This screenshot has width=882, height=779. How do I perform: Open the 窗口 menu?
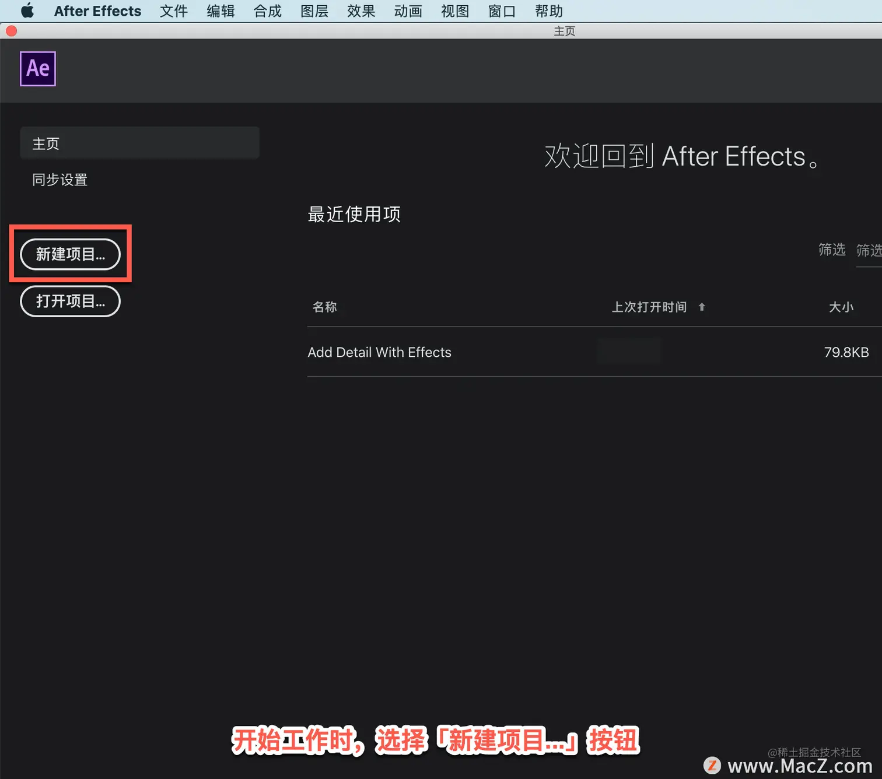tap(501, 10)
